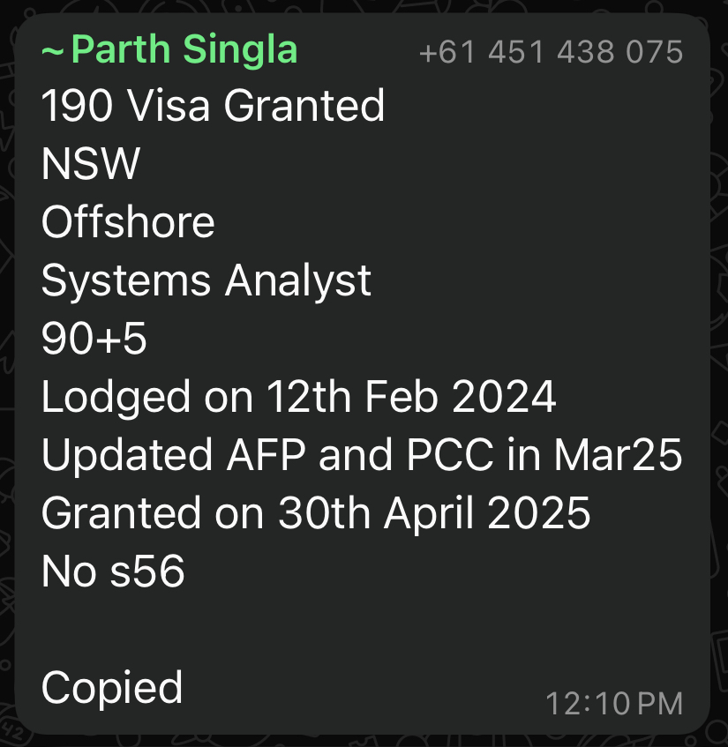Click the 12:10 PM message timestamp
728x747 pixels.
pos(614,704)
